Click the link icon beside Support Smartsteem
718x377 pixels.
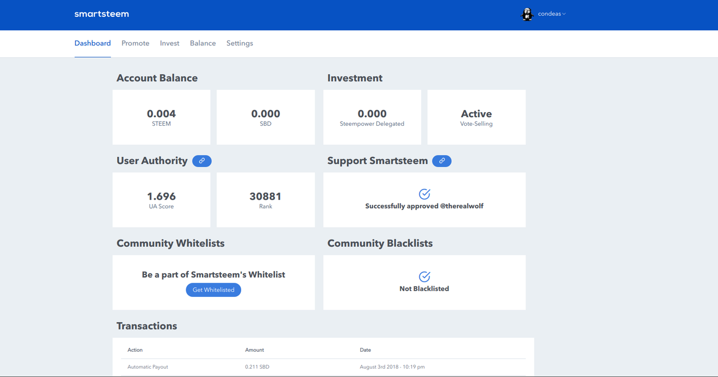click(442, 161)
